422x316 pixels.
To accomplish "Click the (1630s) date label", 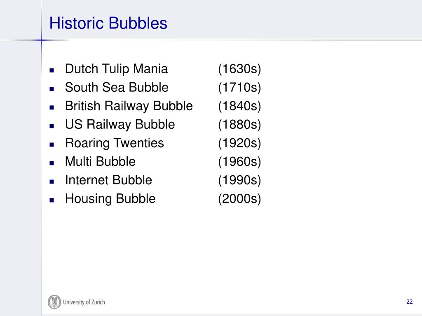I will [x=239, y=69].
